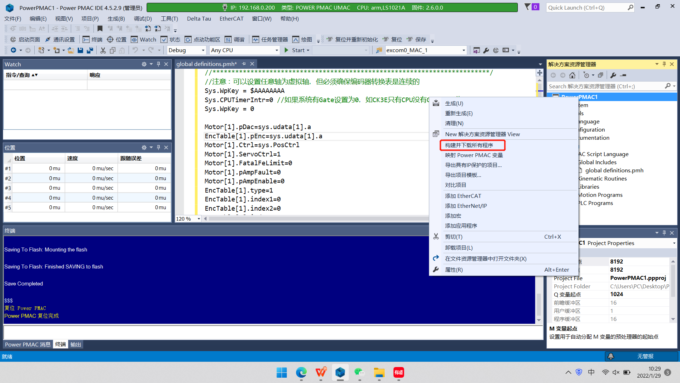Open the 位置 position window button
680x383 pixels.
117,39
